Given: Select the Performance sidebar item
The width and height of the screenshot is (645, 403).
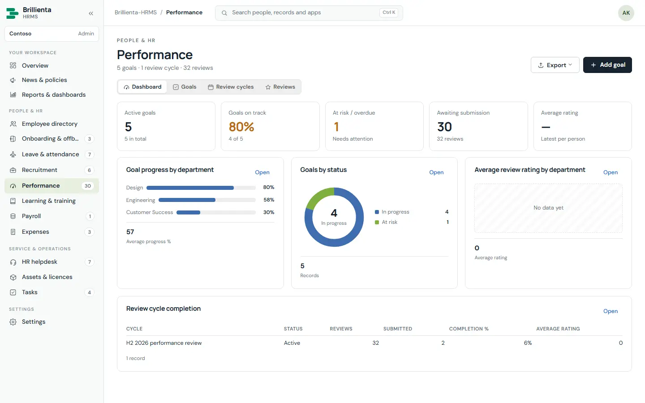Looking at the screenshot, I should pyautogui.click(x=52, y=186).
